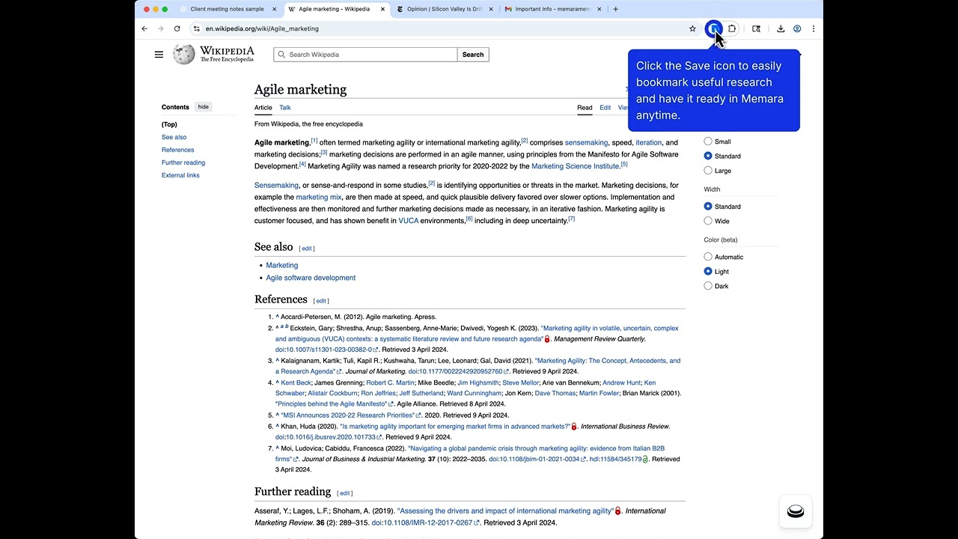958x539 pixels.
Task: Click the tab search icon in toolbar
Action: pos(756,28)
